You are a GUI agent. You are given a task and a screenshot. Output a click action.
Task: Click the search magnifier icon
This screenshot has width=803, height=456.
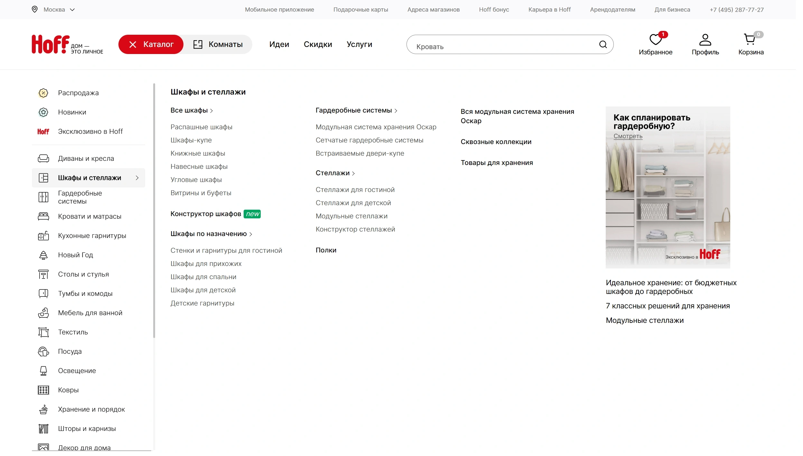(603, 44)
